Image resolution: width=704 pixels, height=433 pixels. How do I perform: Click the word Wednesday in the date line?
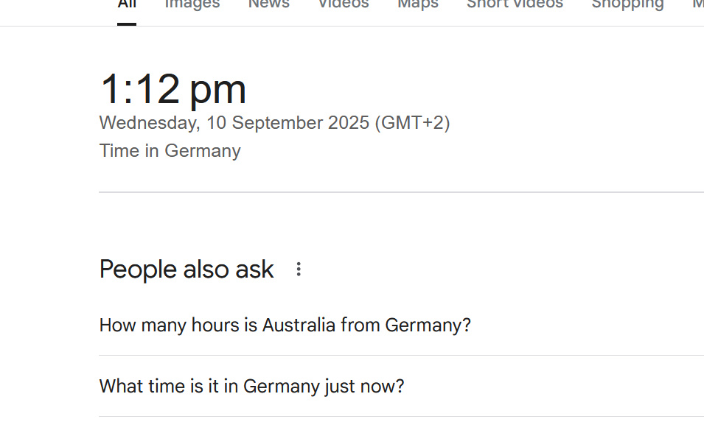tap(148, 123)
